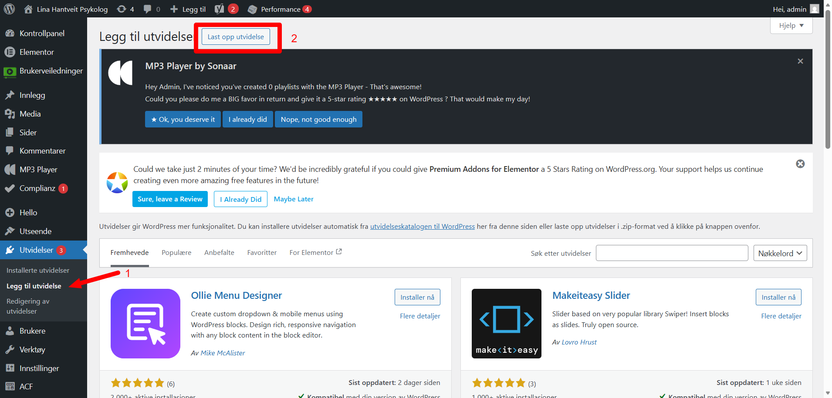Open the Nøkkelord search type dropdown

coord(780,253)
